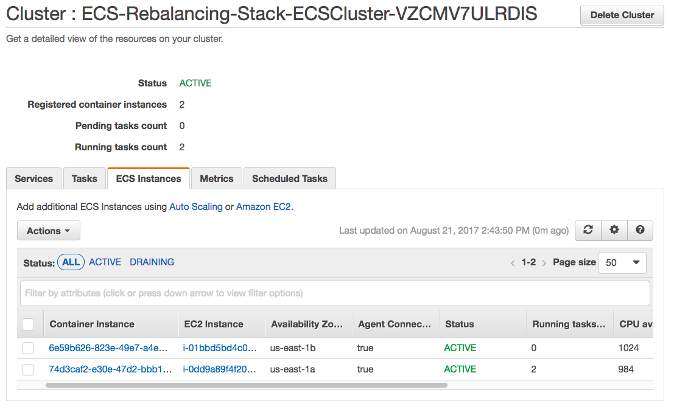Screen dimensions: 674x412
Task: Check the 74d3caf2 instance row checkbox
Action: tap(28, 369)
